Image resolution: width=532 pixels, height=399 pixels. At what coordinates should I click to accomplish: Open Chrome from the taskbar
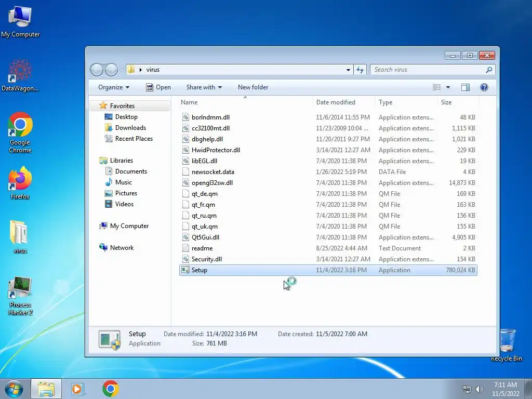[x=110, y=389]
